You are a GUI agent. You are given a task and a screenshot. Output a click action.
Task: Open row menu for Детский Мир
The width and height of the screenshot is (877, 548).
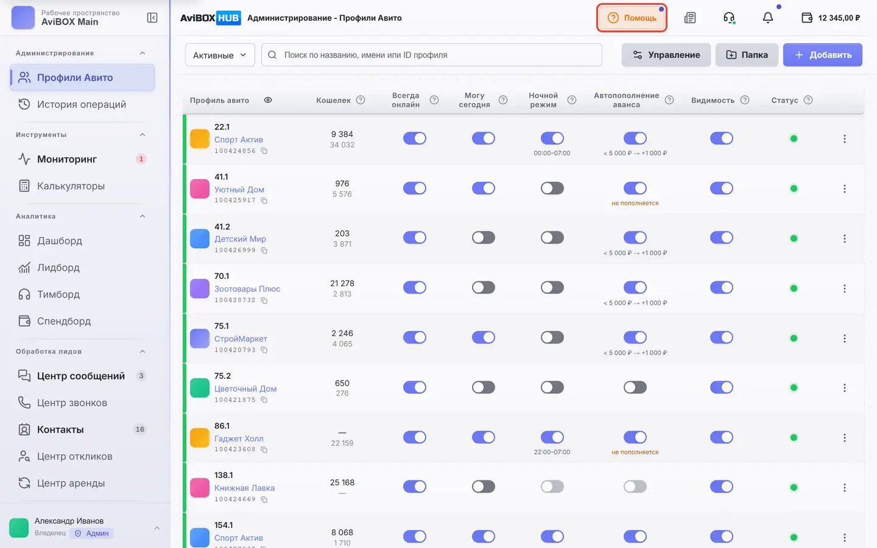coord(845,239)
